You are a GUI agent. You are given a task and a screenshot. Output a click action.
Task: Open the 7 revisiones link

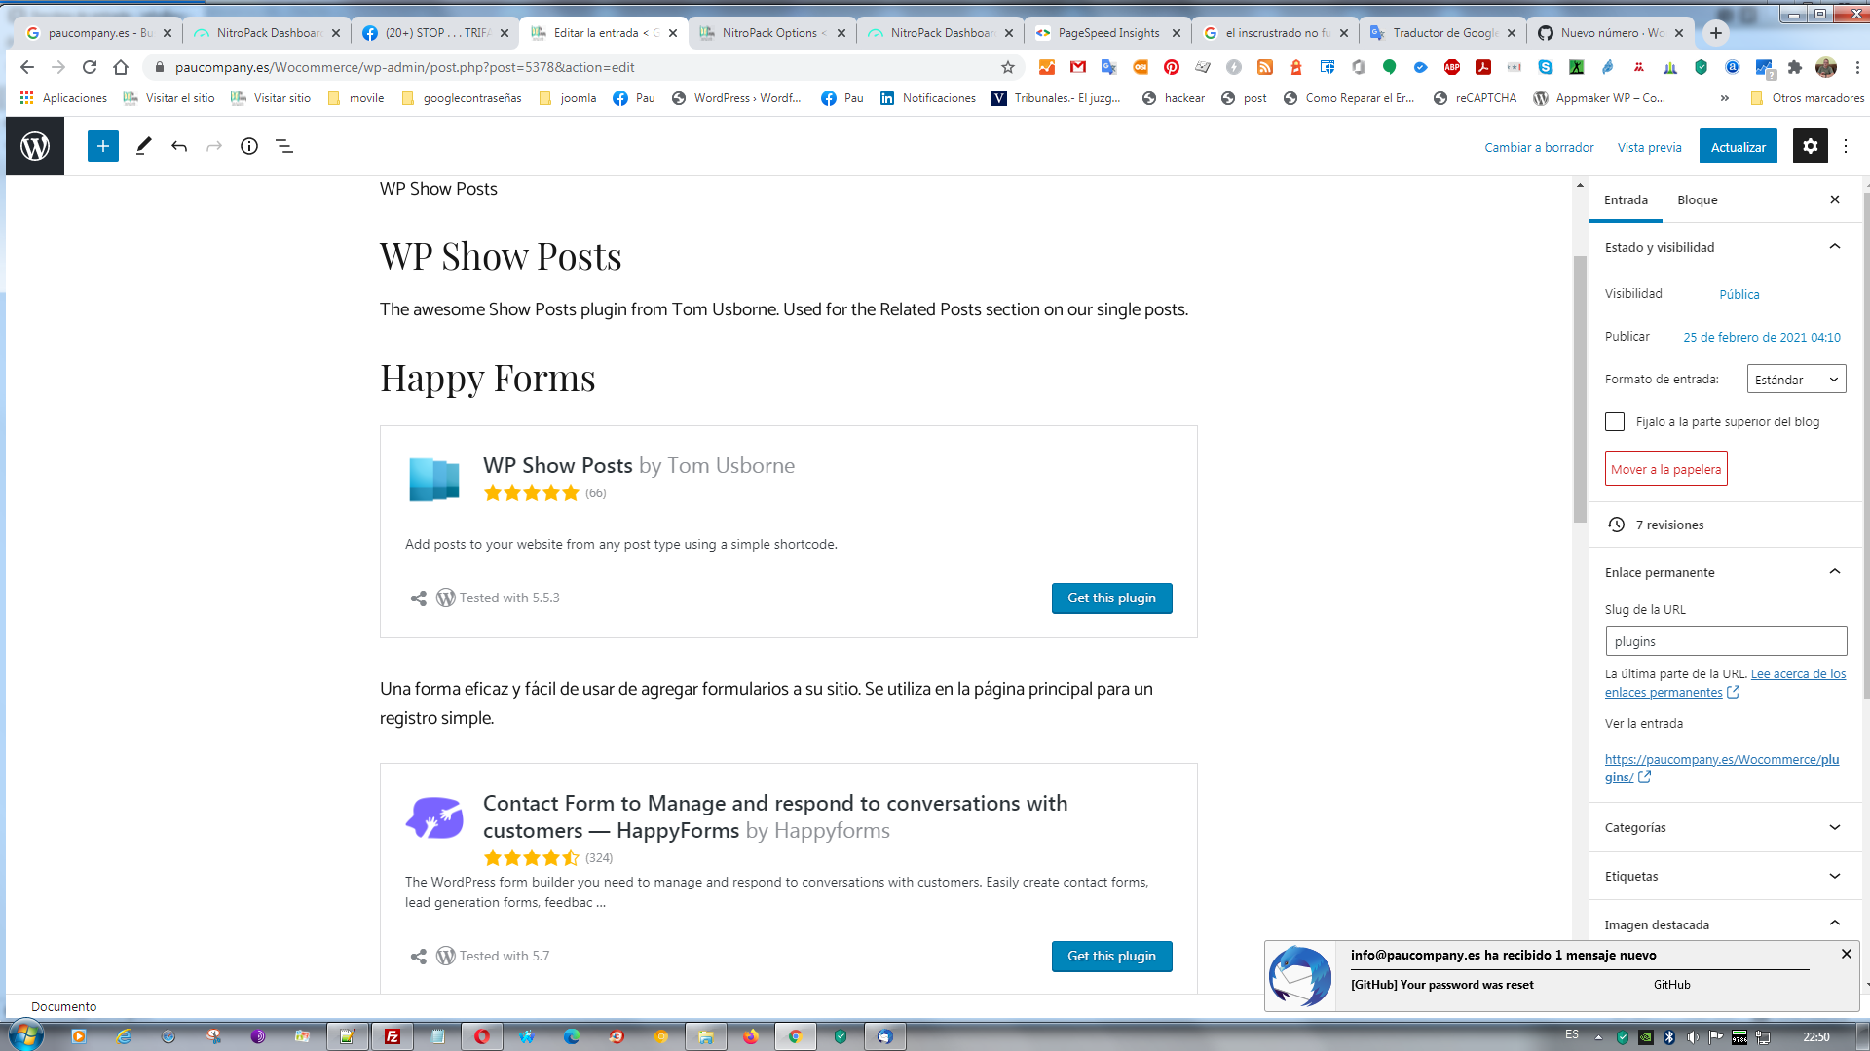click(x=1669, y=525)
